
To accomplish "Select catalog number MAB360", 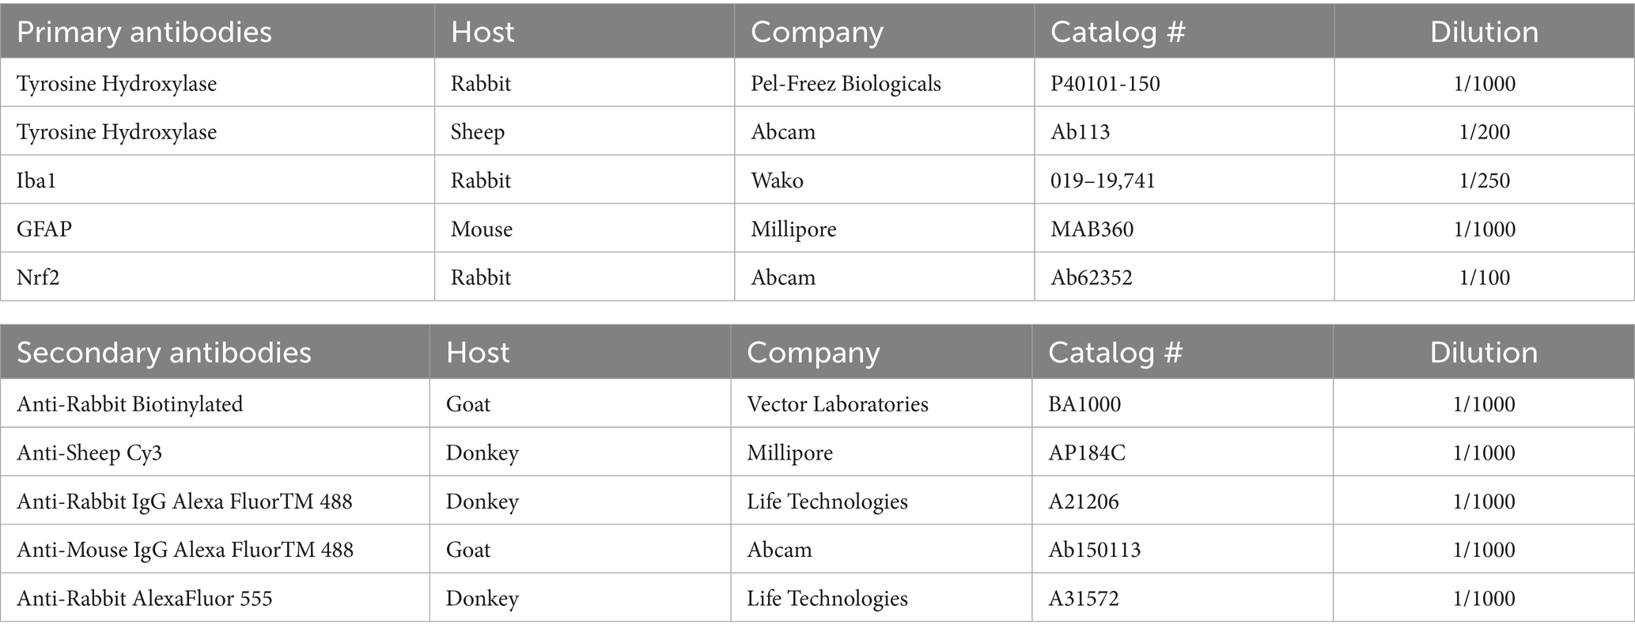I will point(1092,229).
